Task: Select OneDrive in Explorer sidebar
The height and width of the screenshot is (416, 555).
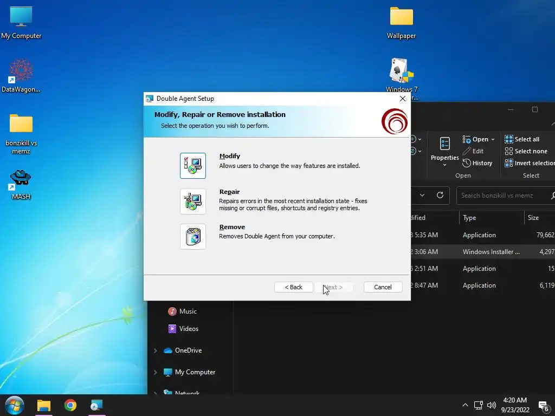Action: click(183, 350)
